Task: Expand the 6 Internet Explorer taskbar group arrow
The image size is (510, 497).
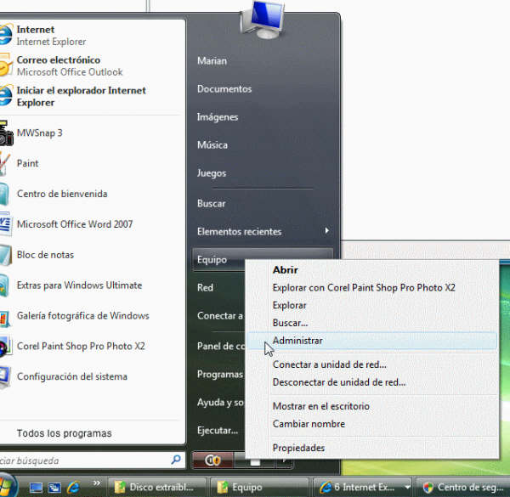Action: [x=407, y=488]
